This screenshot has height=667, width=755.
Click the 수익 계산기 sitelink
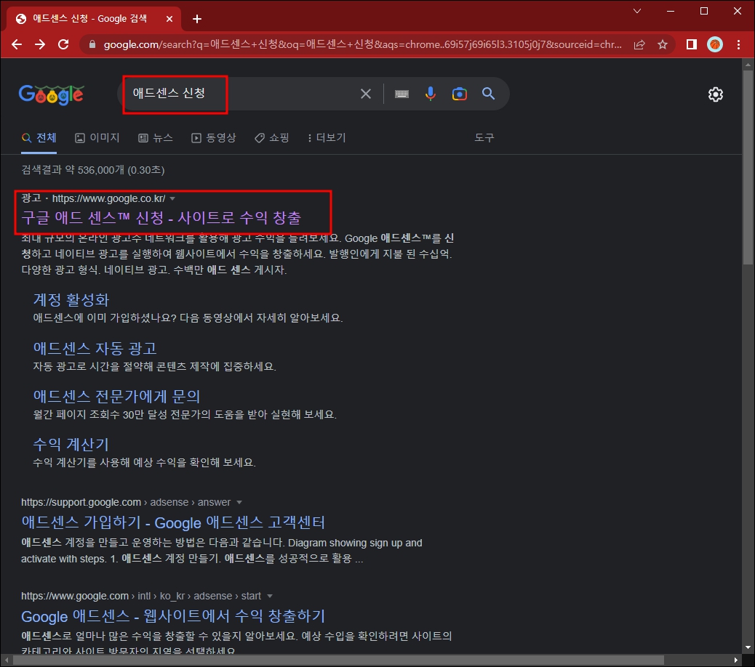click(x=71, y=445)
